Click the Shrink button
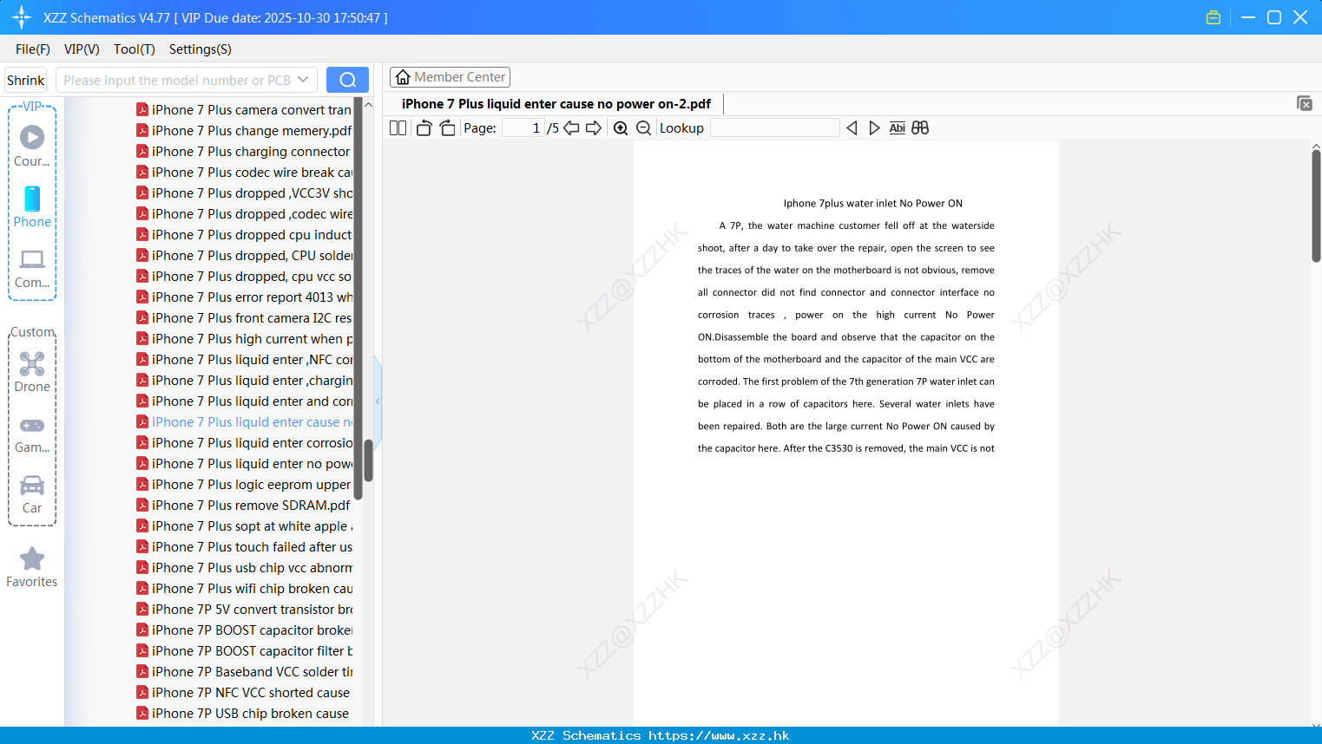 point(26,80)
